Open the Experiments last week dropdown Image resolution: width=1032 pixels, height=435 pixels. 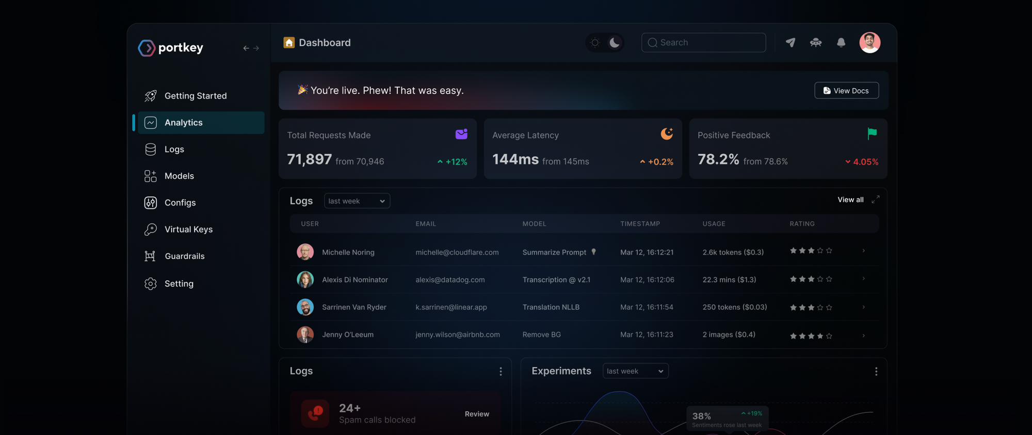point(635,371)
